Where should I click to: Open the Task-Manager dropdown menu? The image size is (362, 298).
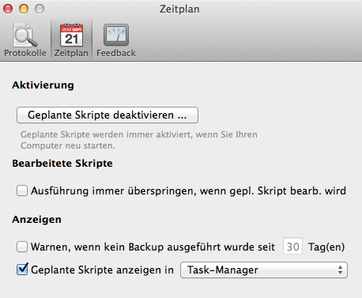pos(264,270)
